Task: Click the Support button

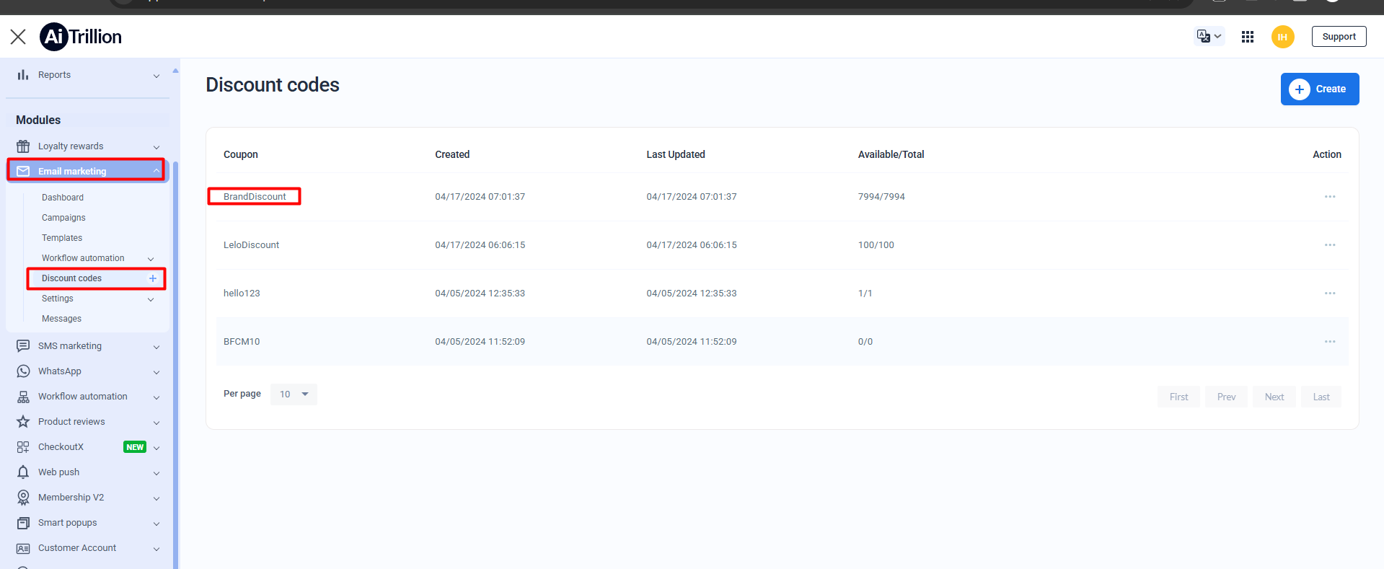Action: 1339,37
